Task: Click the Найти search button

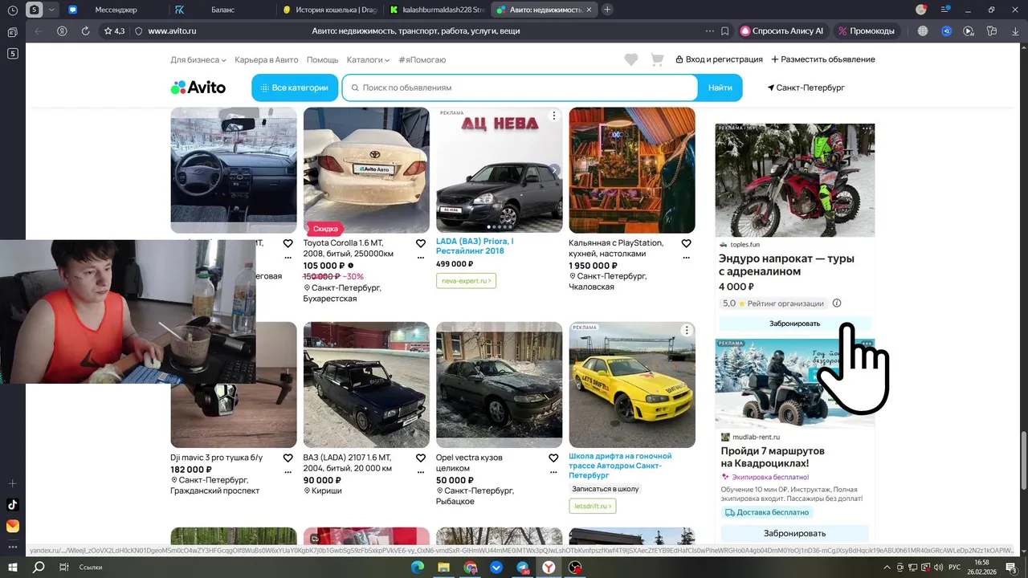Action: coord(720,88)
